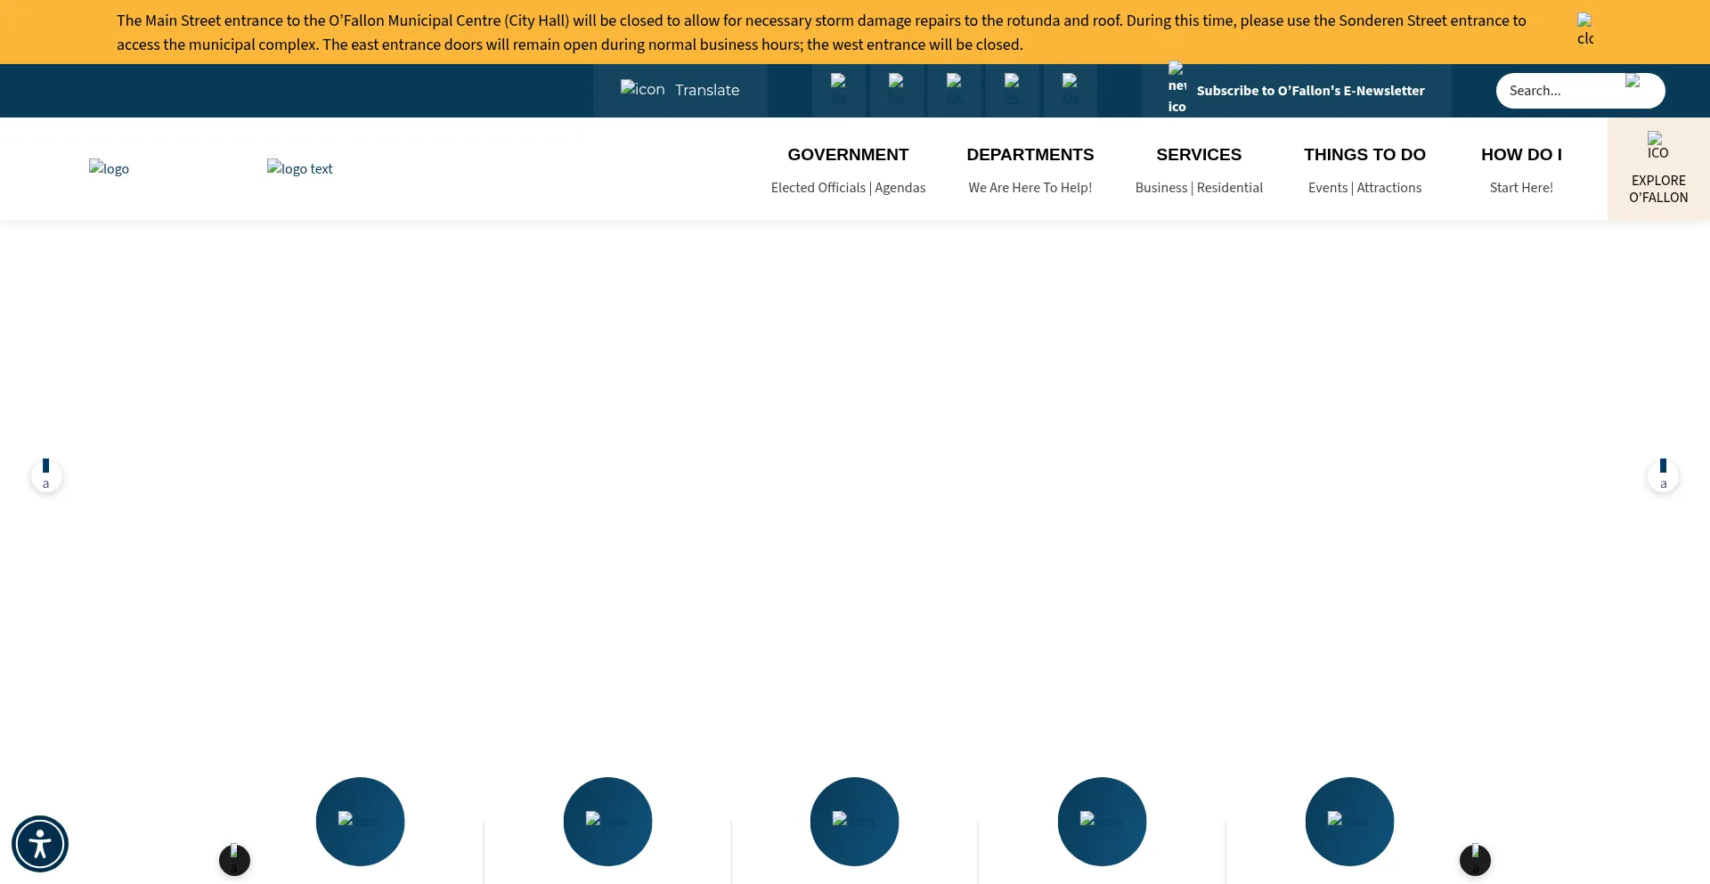Go to next hero slide arrow
Screen dimensions: 1710x884
[x=1663, y=475]
